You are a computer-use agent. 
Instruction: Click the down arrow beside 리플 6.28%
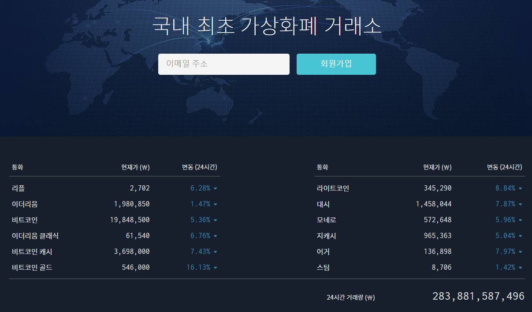point(215,189)
